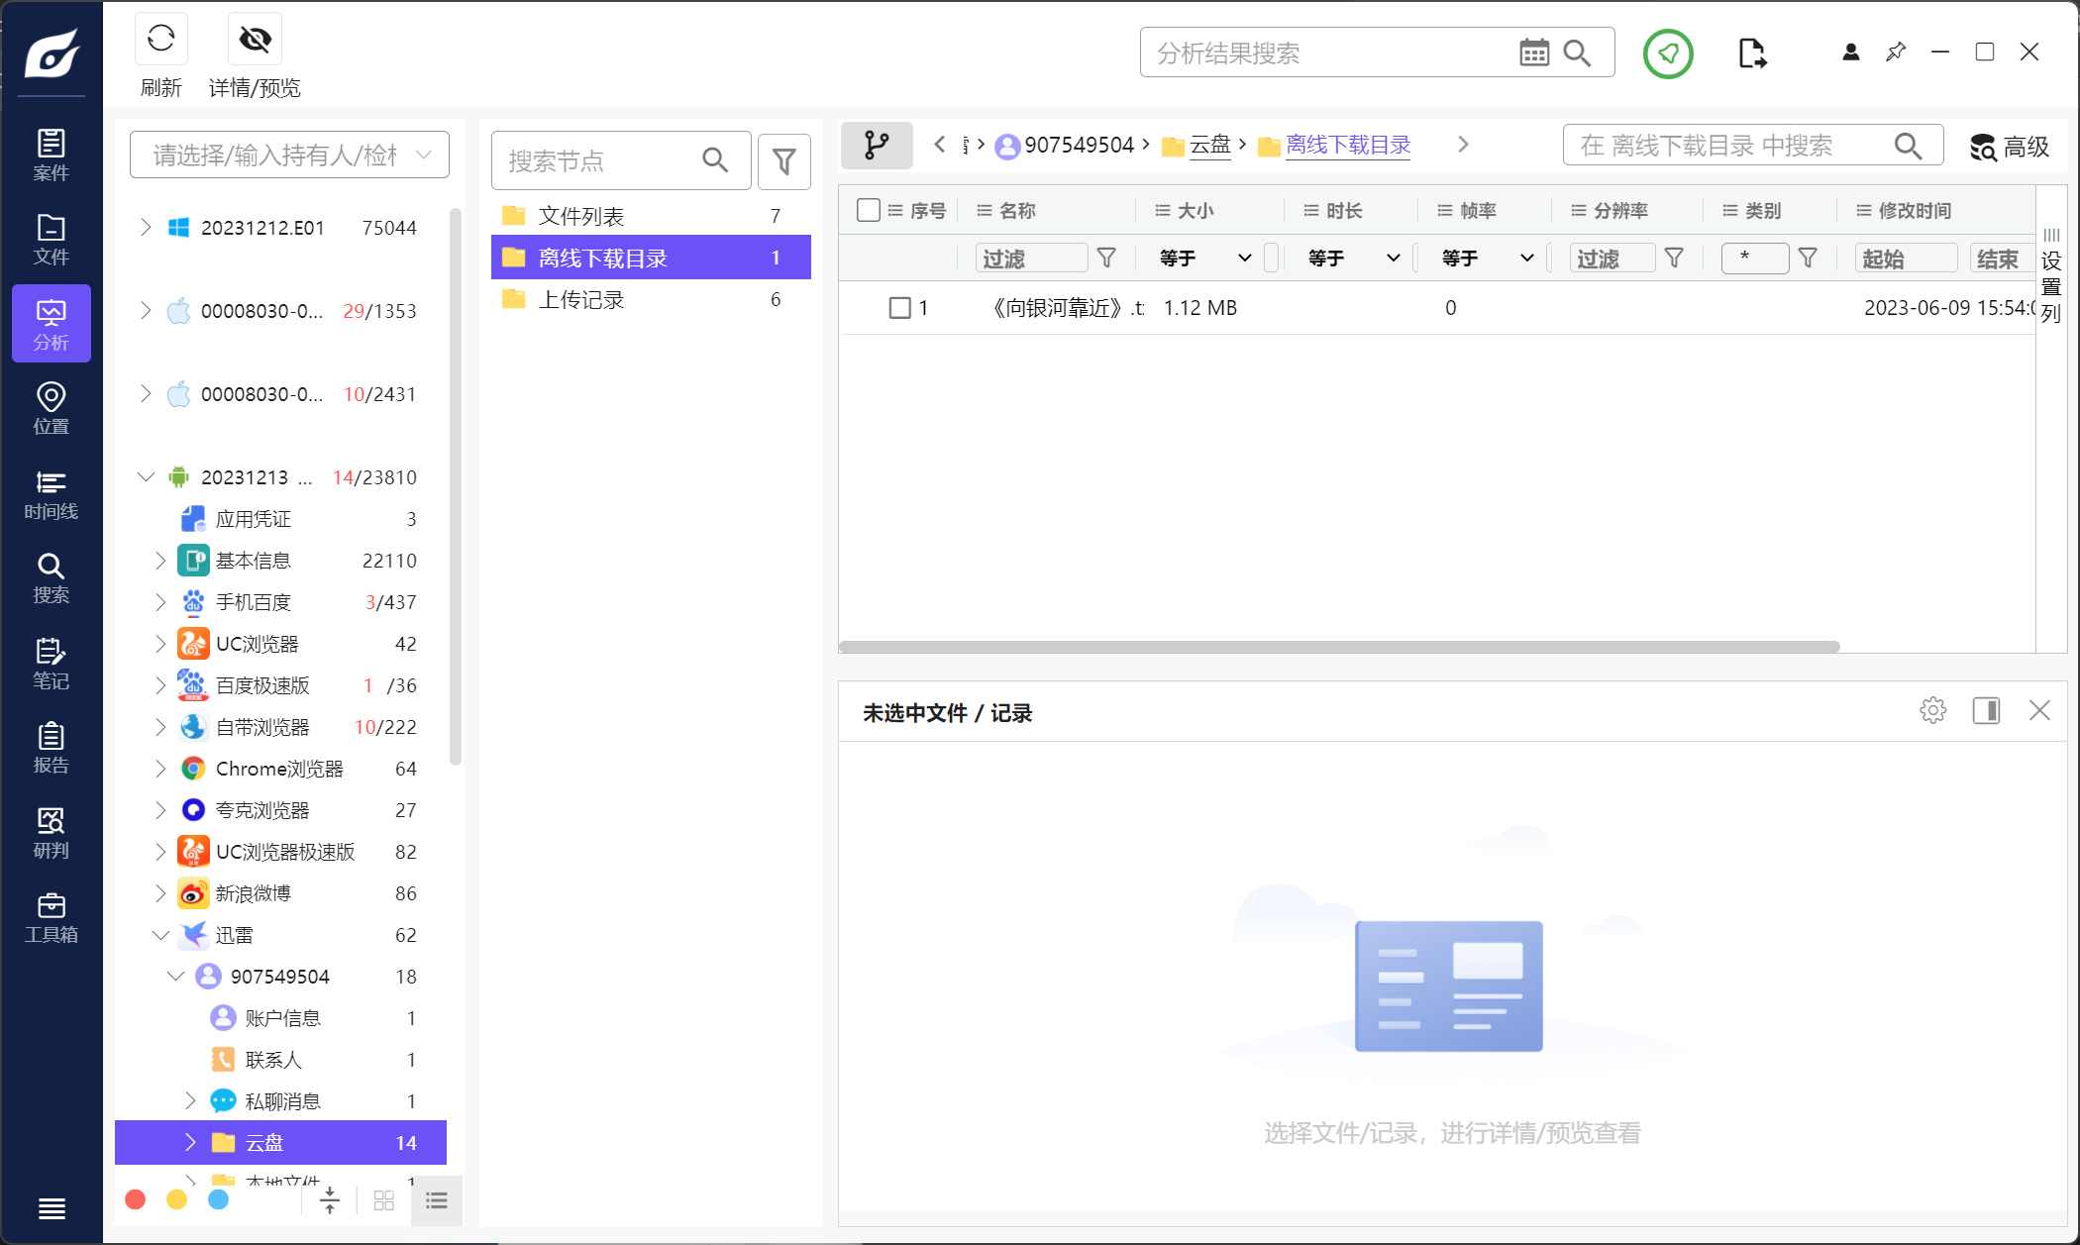Click the calendar icon in search box
Screen dimensions: 2080x1245
click(x=1533, y=53)
